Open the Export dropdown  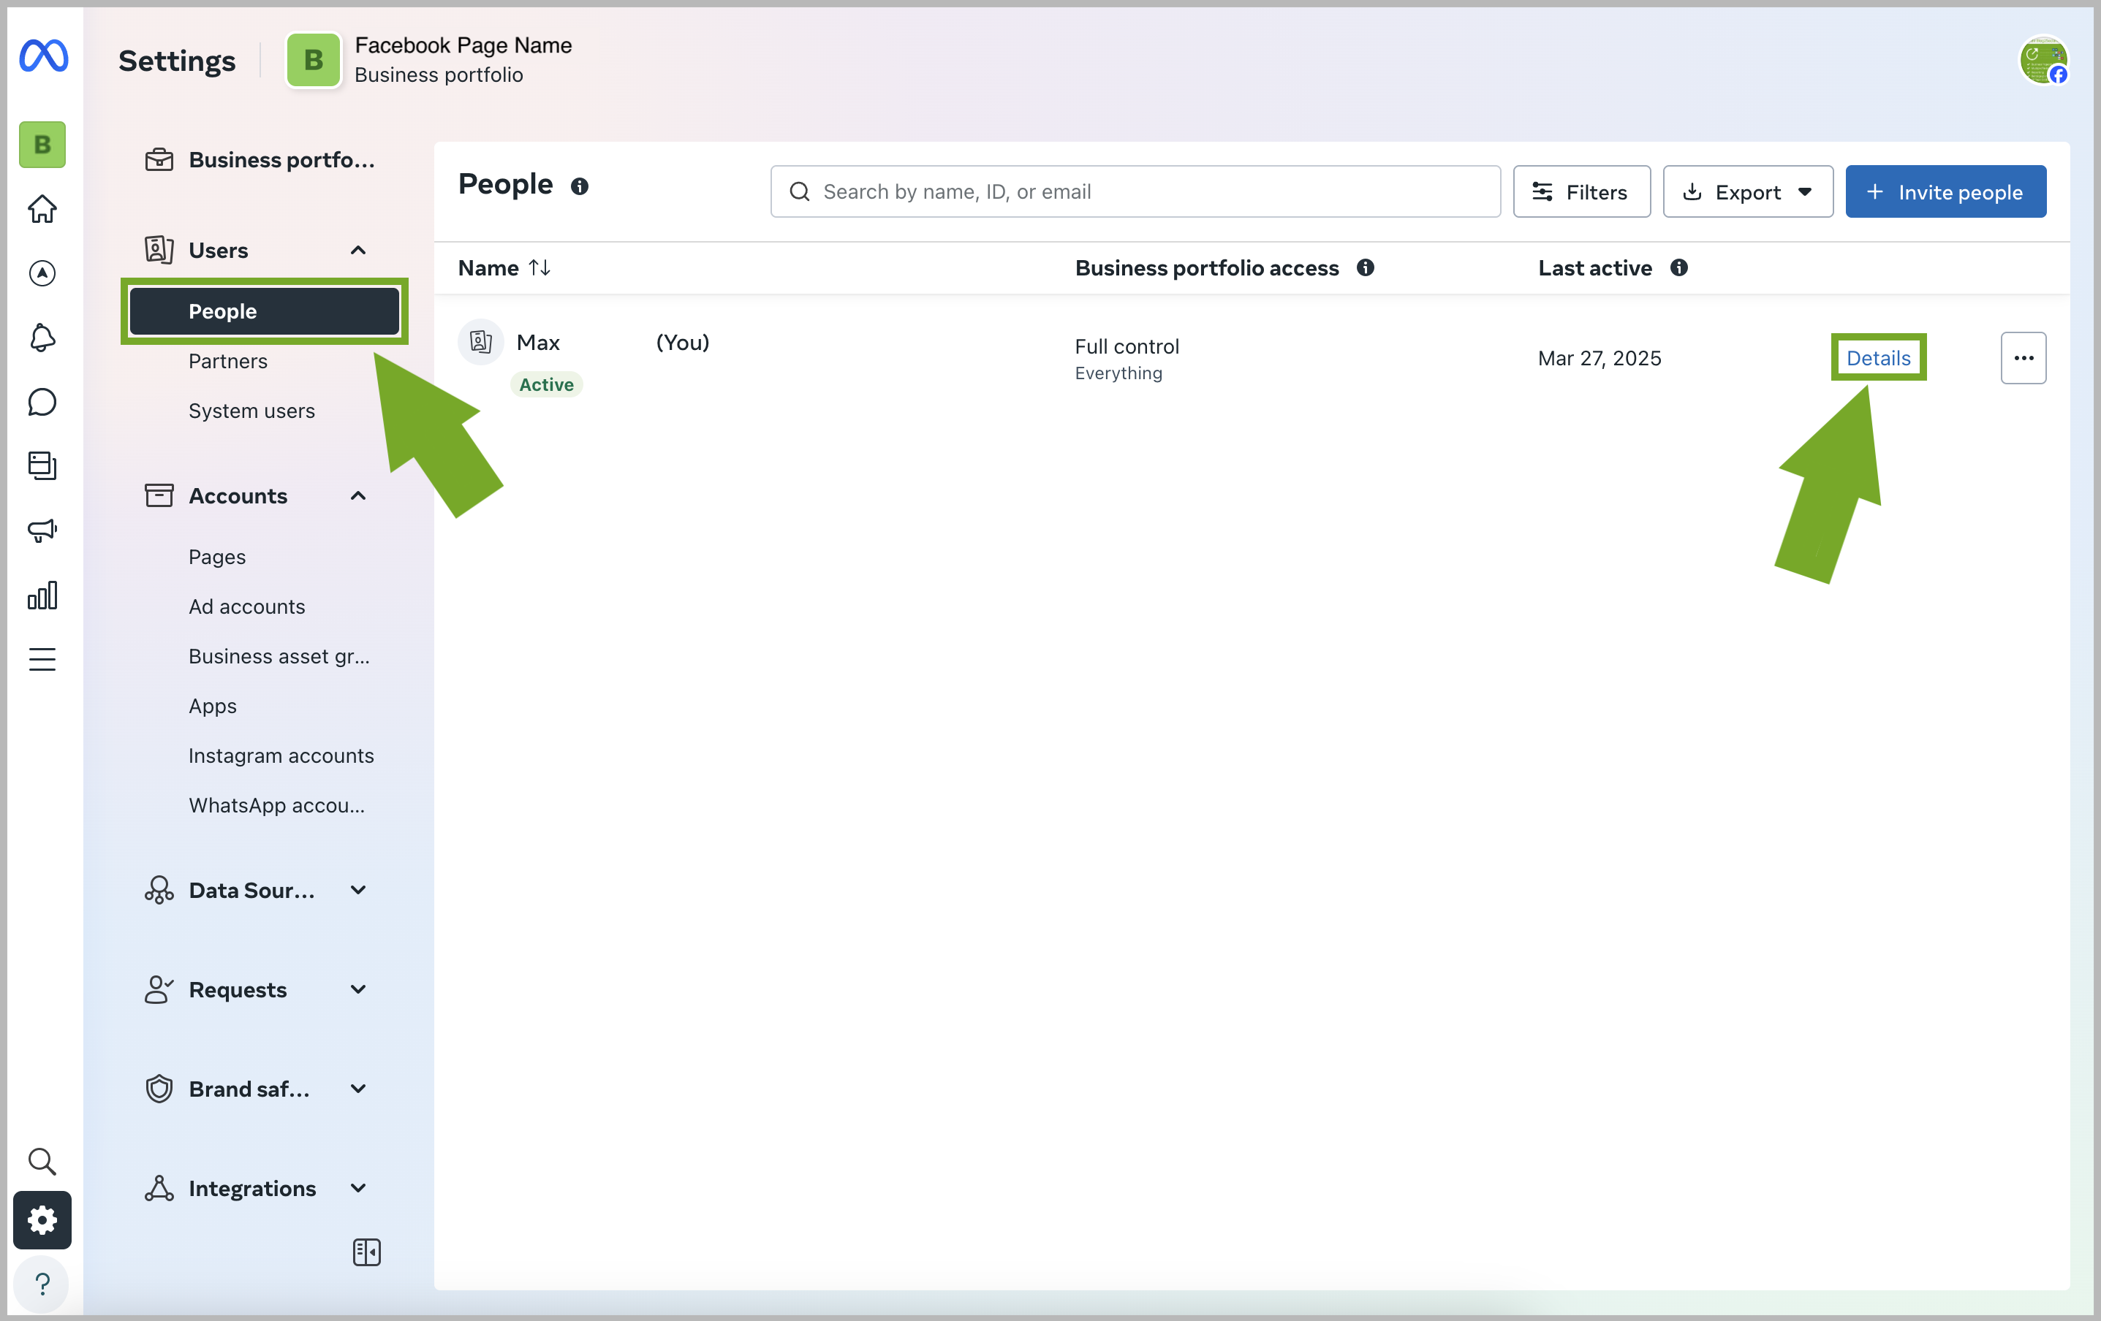(1748, 192)
